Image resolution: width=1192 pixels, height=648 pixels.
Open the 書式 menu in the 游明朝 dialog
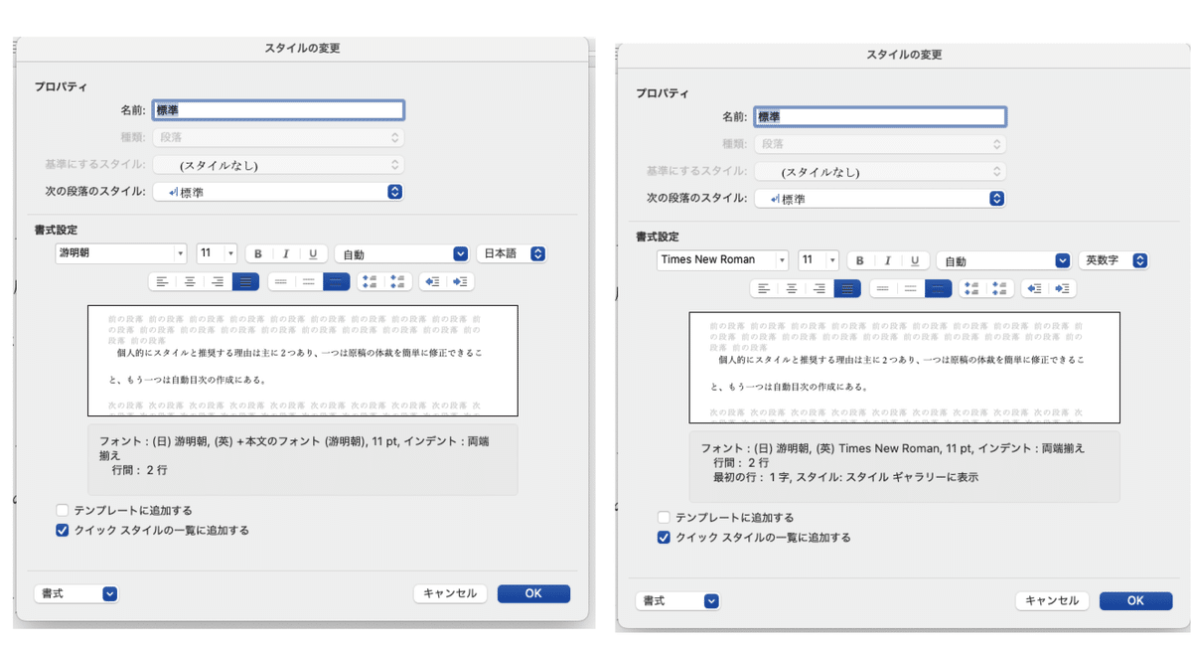tap(76, 593)
